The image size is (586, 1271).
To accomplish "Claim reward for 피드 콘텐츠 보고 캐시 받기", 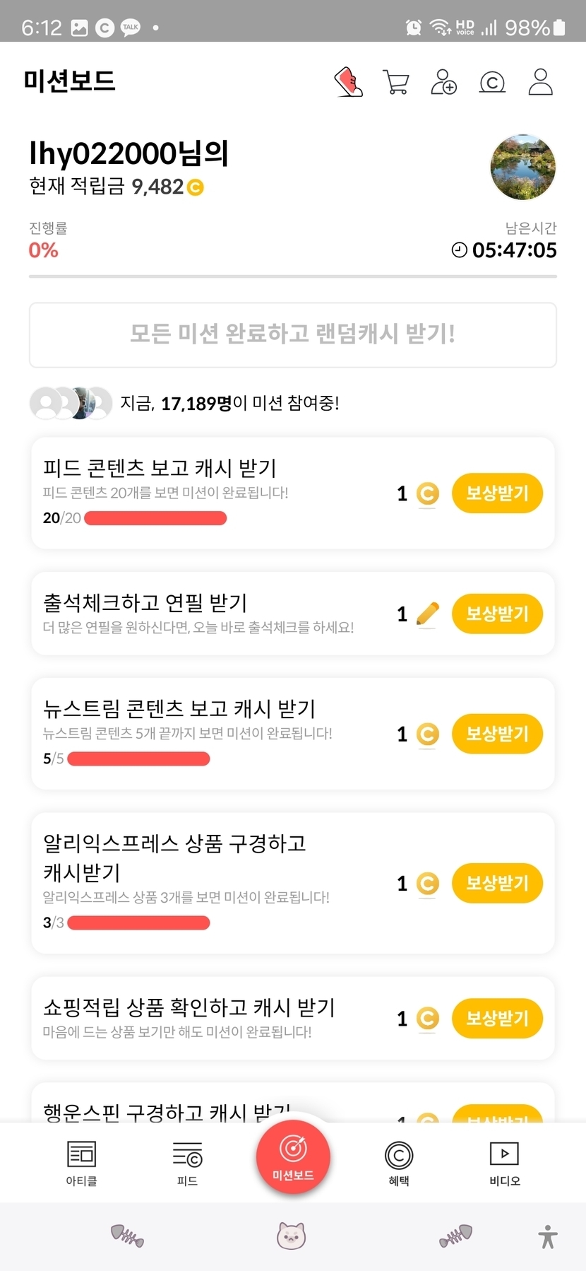I will pos(497,493).
